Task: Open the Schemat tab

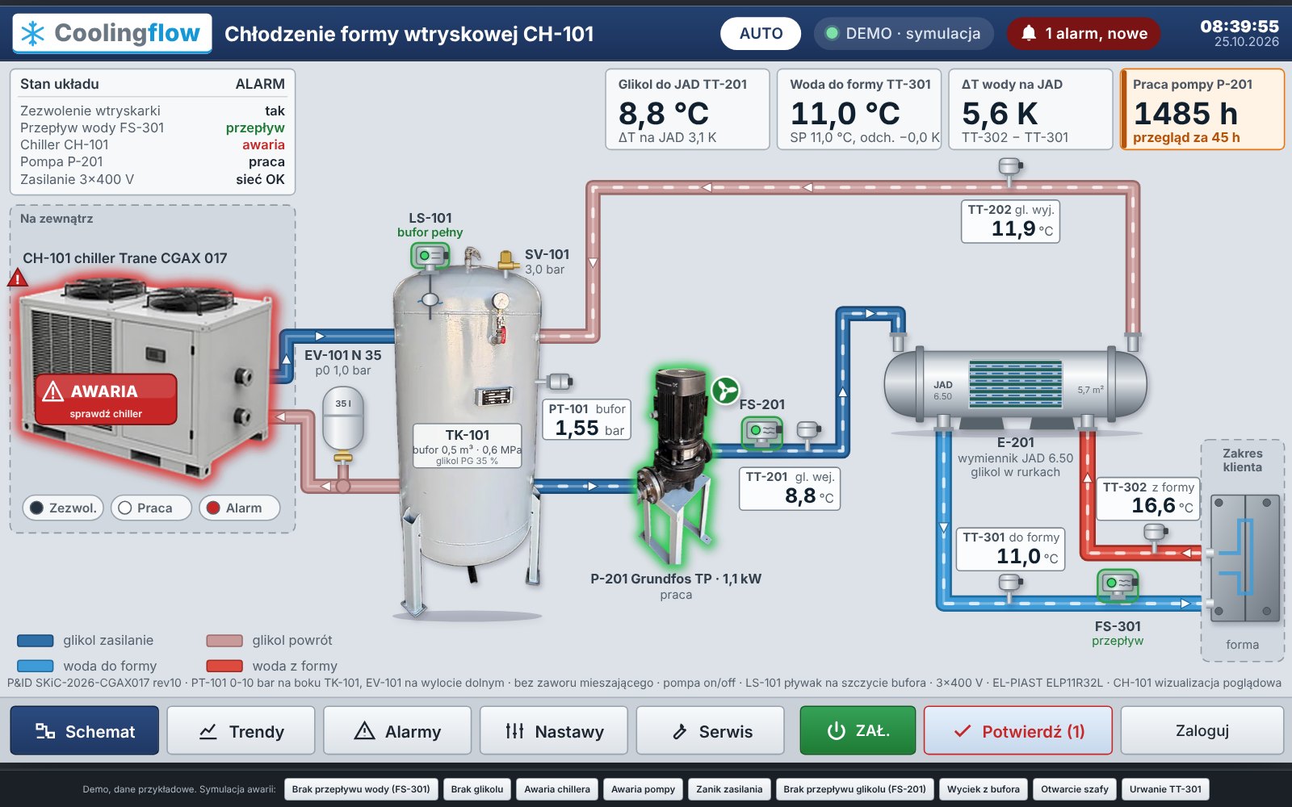Action: (85, 731)
